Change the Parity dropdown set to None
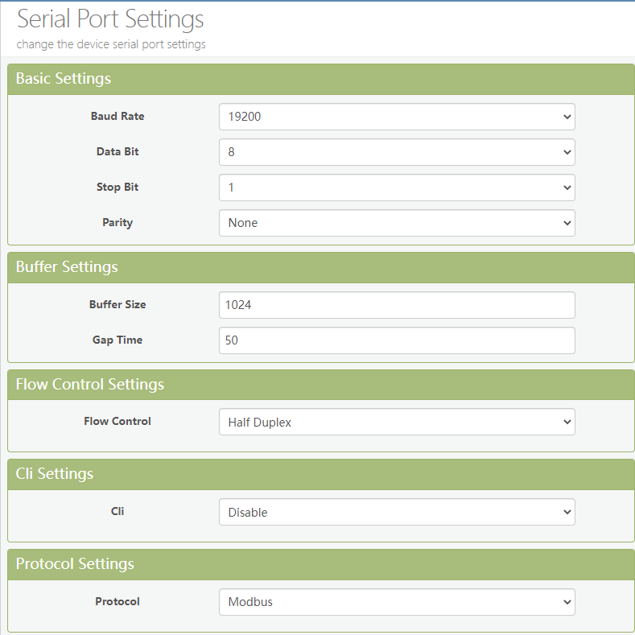Screen dimensions: 635x635 click(x=397, y=223)
